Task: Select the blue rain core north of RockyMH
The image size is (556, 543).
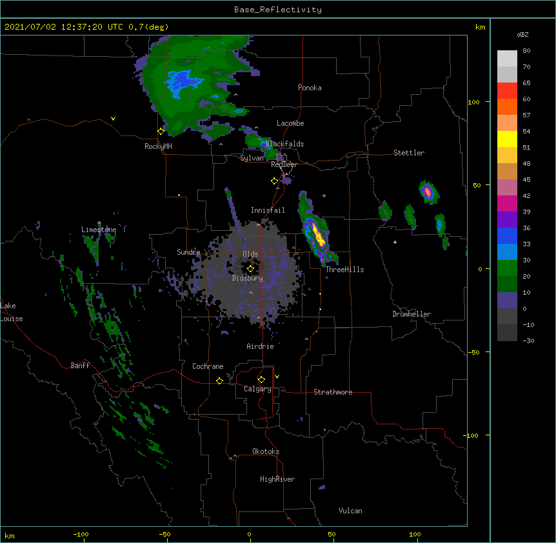Action: [x=183, y=83]
